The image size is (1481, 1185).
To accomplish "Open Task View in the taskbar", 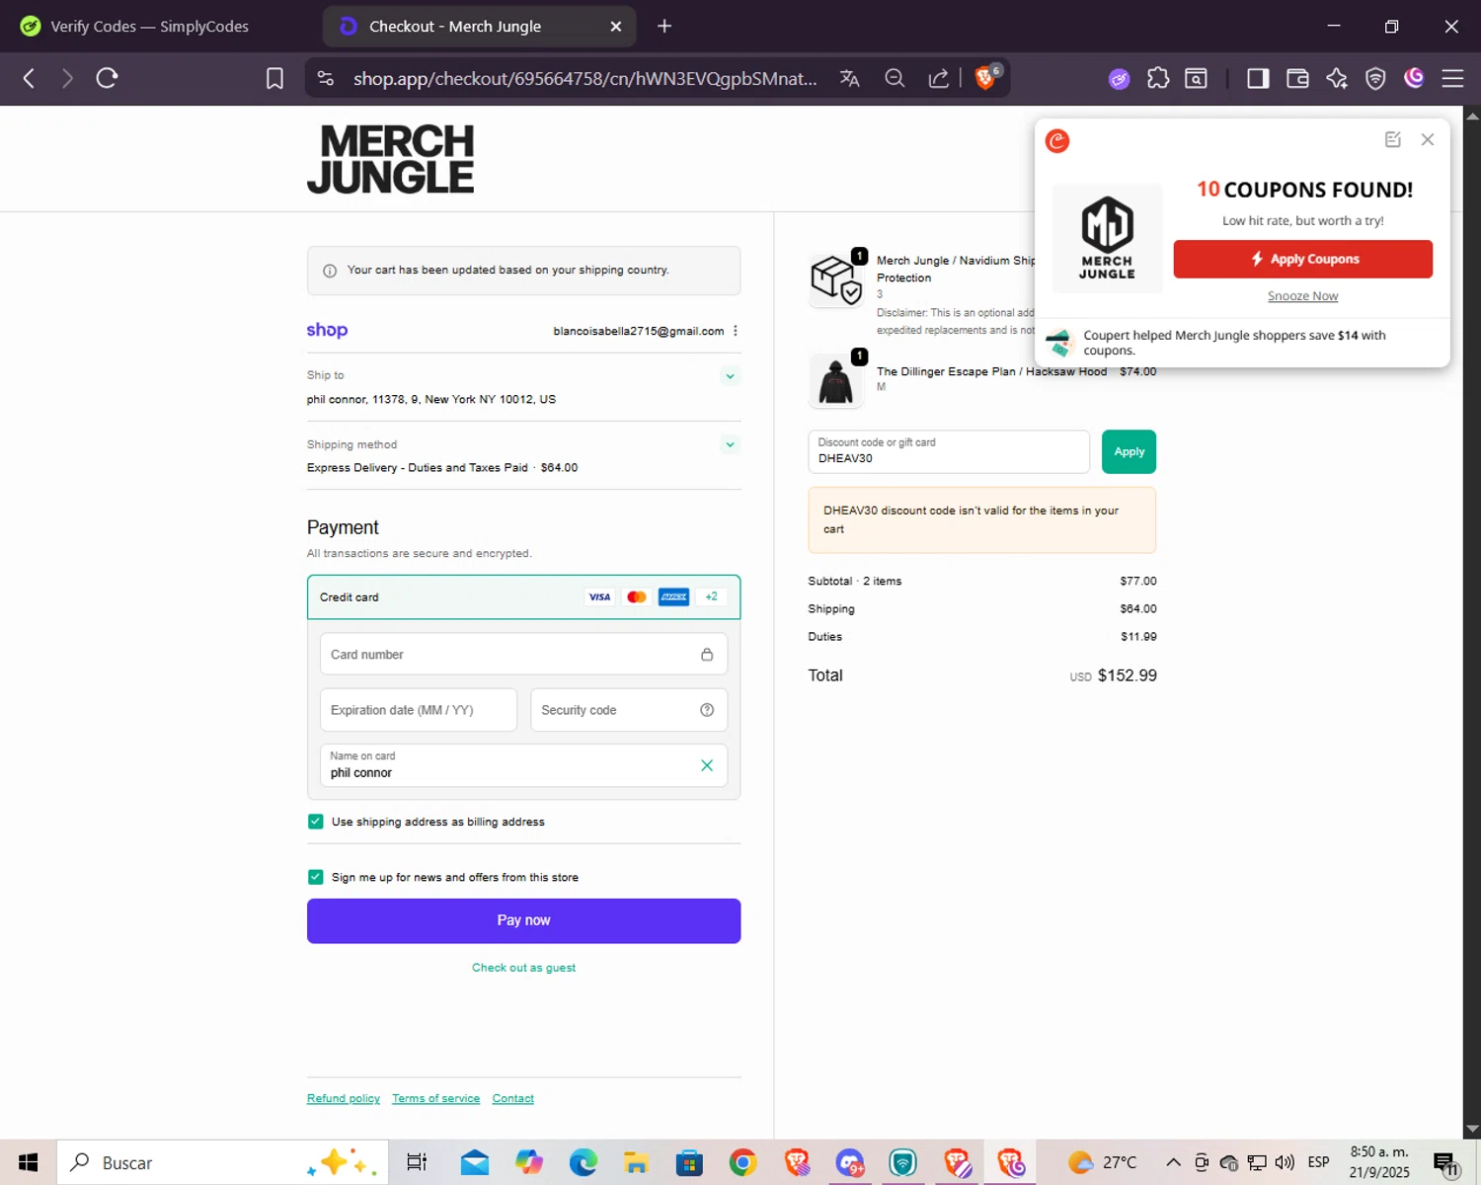I will coord(417,1162).
